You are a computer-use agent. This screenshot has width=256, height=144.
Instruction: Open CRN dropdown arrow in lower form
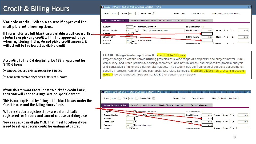click(x=137, y=98)
